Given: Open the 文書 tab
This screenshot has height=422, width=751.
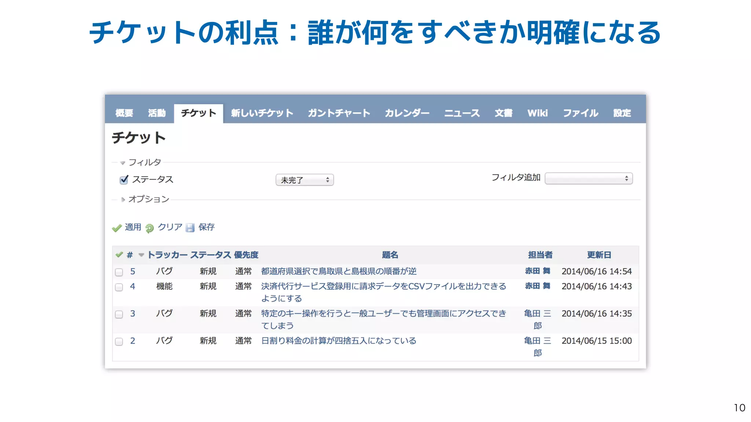Looking at the screenshot, I should (503, 113).
